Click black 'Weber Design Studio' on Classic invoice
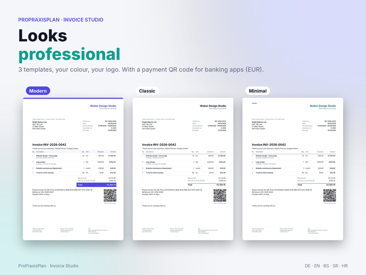Image resolution: width=366 pixels, height=275 pixels. [x=213, y=106]
